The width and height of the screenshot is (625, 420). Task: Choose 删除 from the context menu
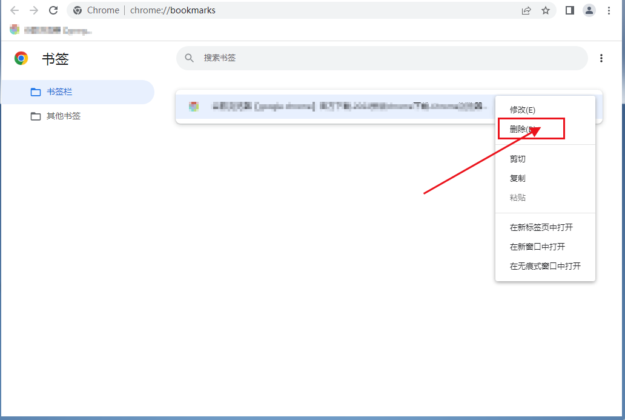520,129
